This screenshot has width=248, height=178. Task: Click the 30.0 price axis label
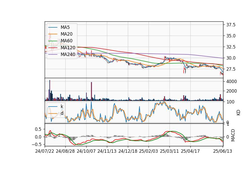pyautogui.click(x=231, y=58)
